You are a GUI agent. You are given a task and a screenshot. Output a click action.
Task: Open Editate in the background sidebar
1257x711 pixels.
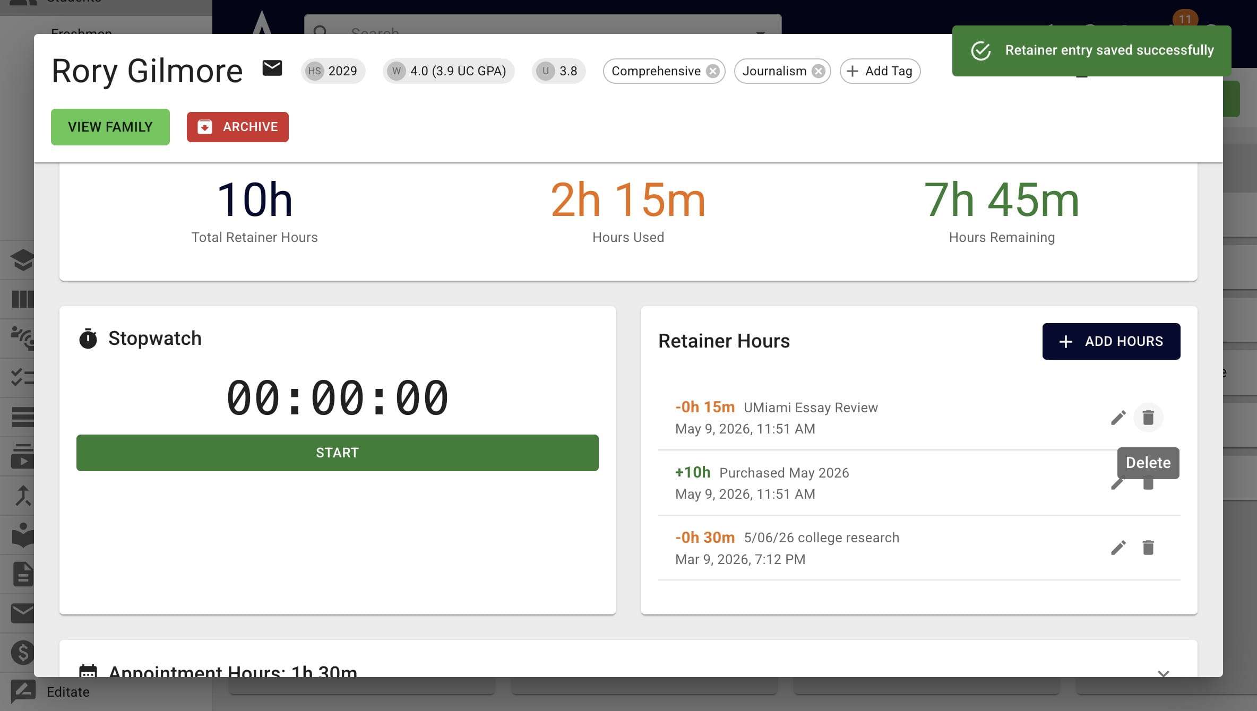pos(68,692)
